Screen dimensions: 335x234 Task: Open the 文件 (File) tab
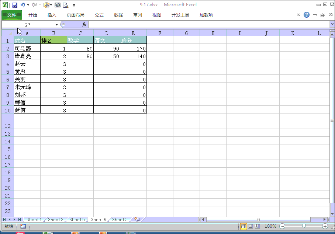[x=12, y=15]
